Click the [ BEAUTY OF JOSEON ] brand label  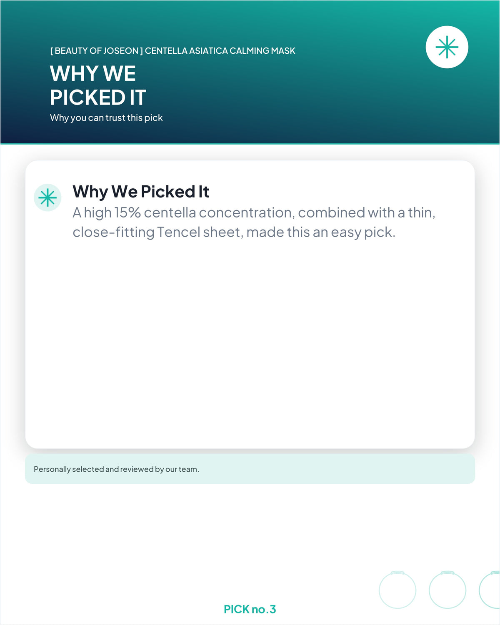[x=97, y=51]
